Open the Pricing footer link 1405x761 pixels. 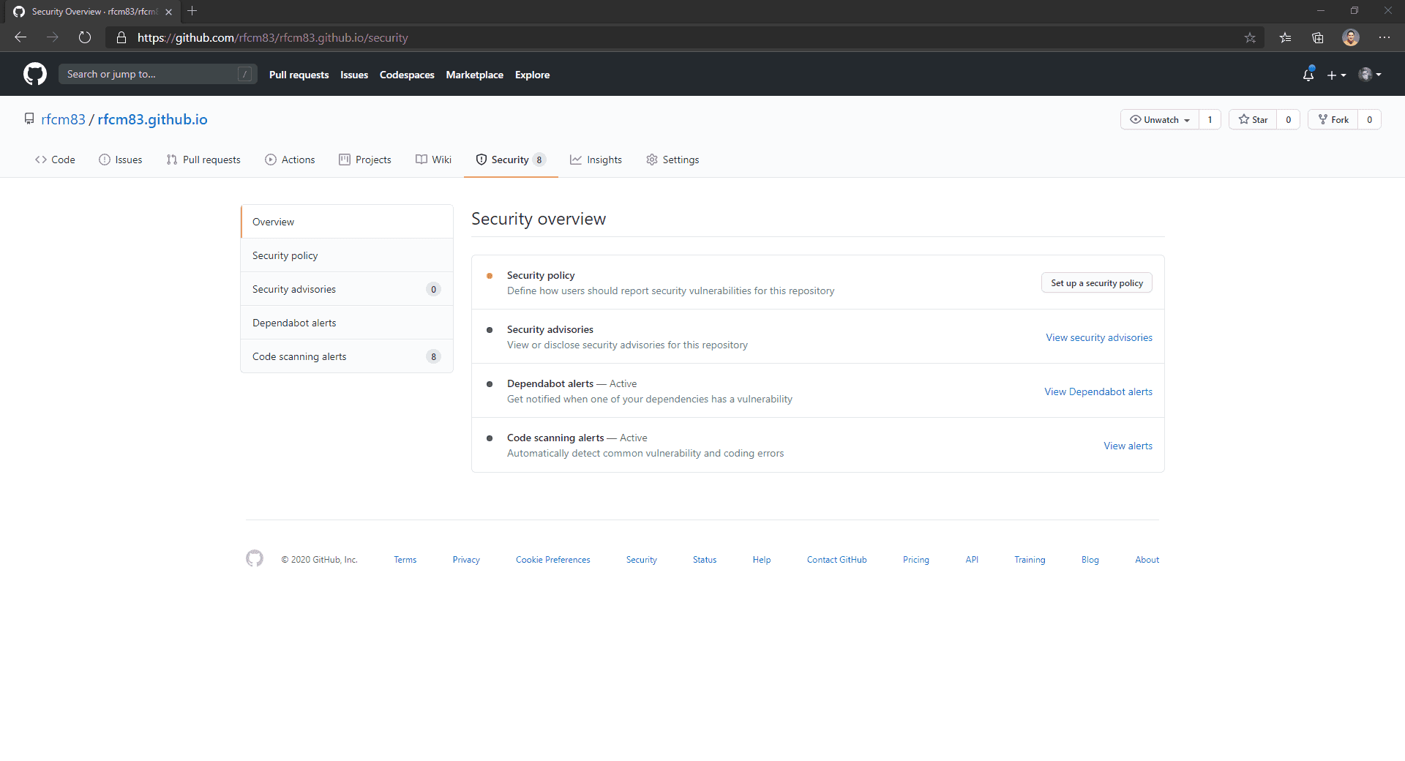click(915, 560)
